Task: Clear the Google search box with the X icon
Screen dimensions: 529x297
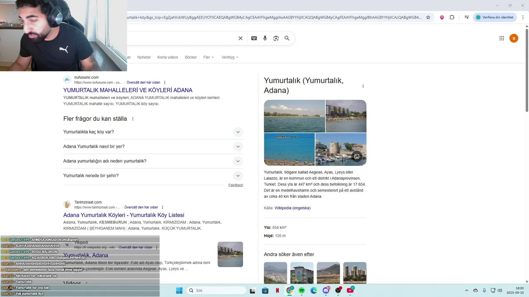Action: [x=241, y=38]
